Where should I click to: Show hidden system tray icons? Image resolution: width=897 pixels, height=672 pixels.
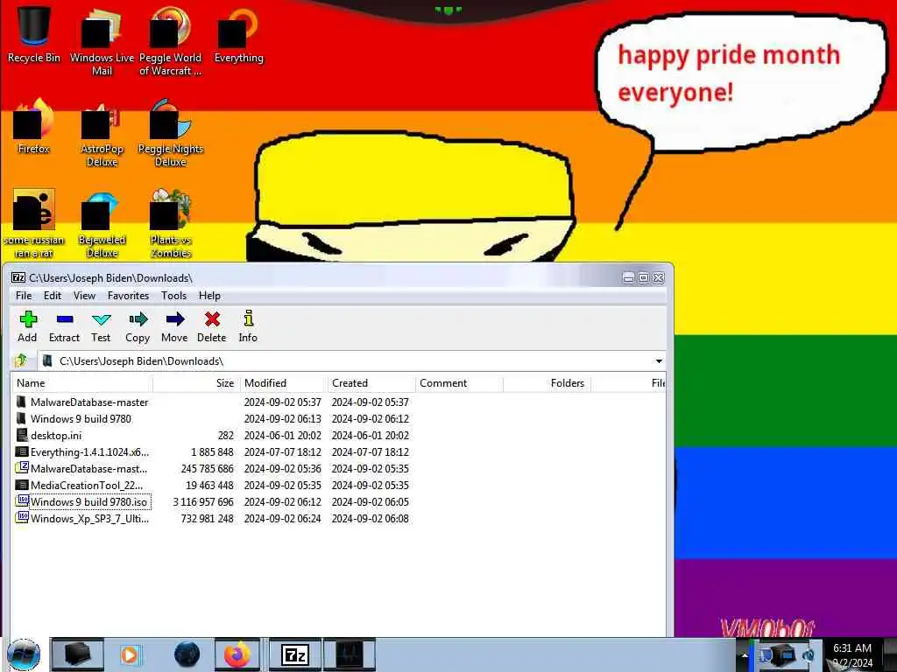click(x=745, y=655)
